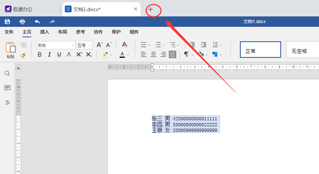The image size is (319, 174).
Task: Apply the yellow highlight color
Action: pyautogui.click(x=105, y=54)
